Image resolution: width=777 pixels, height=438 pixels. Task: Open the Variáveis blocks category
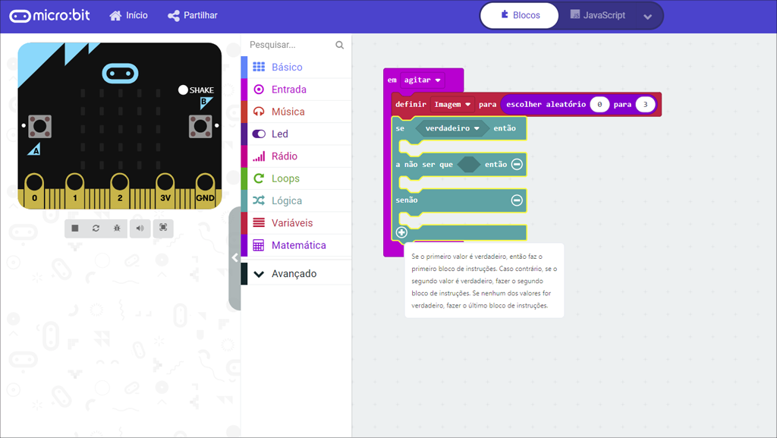297,223
